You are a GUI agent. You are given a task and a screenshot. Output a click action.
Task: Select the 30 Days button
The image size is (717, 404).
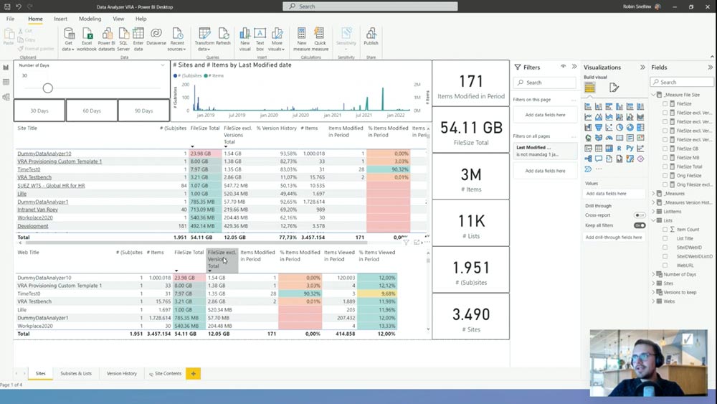click(x=39, y=111)
